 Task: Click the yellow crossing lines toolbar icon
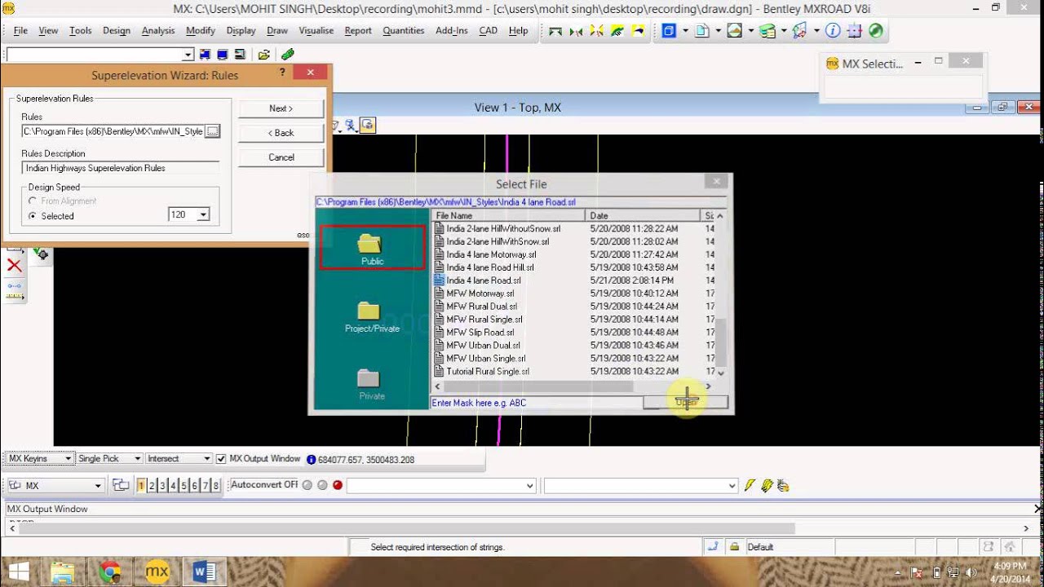click(x=596, y=31)
